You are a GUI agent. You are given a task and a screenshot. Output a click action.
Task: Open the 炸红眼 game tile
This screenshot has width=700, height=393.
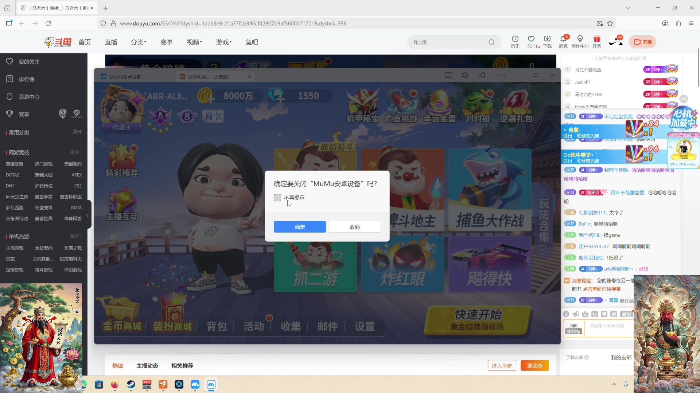[402, 265]
